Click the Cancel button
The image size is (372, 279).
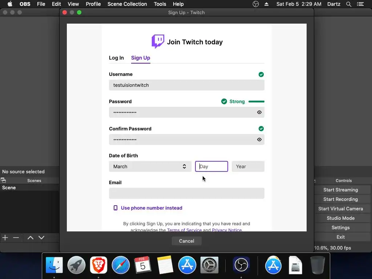click(x=186, y=241)
